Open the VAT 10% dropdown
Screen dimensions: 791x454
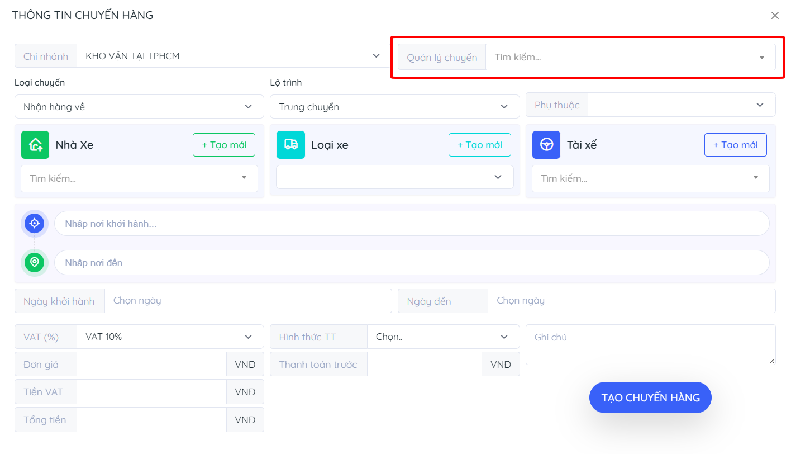(169, 337)
